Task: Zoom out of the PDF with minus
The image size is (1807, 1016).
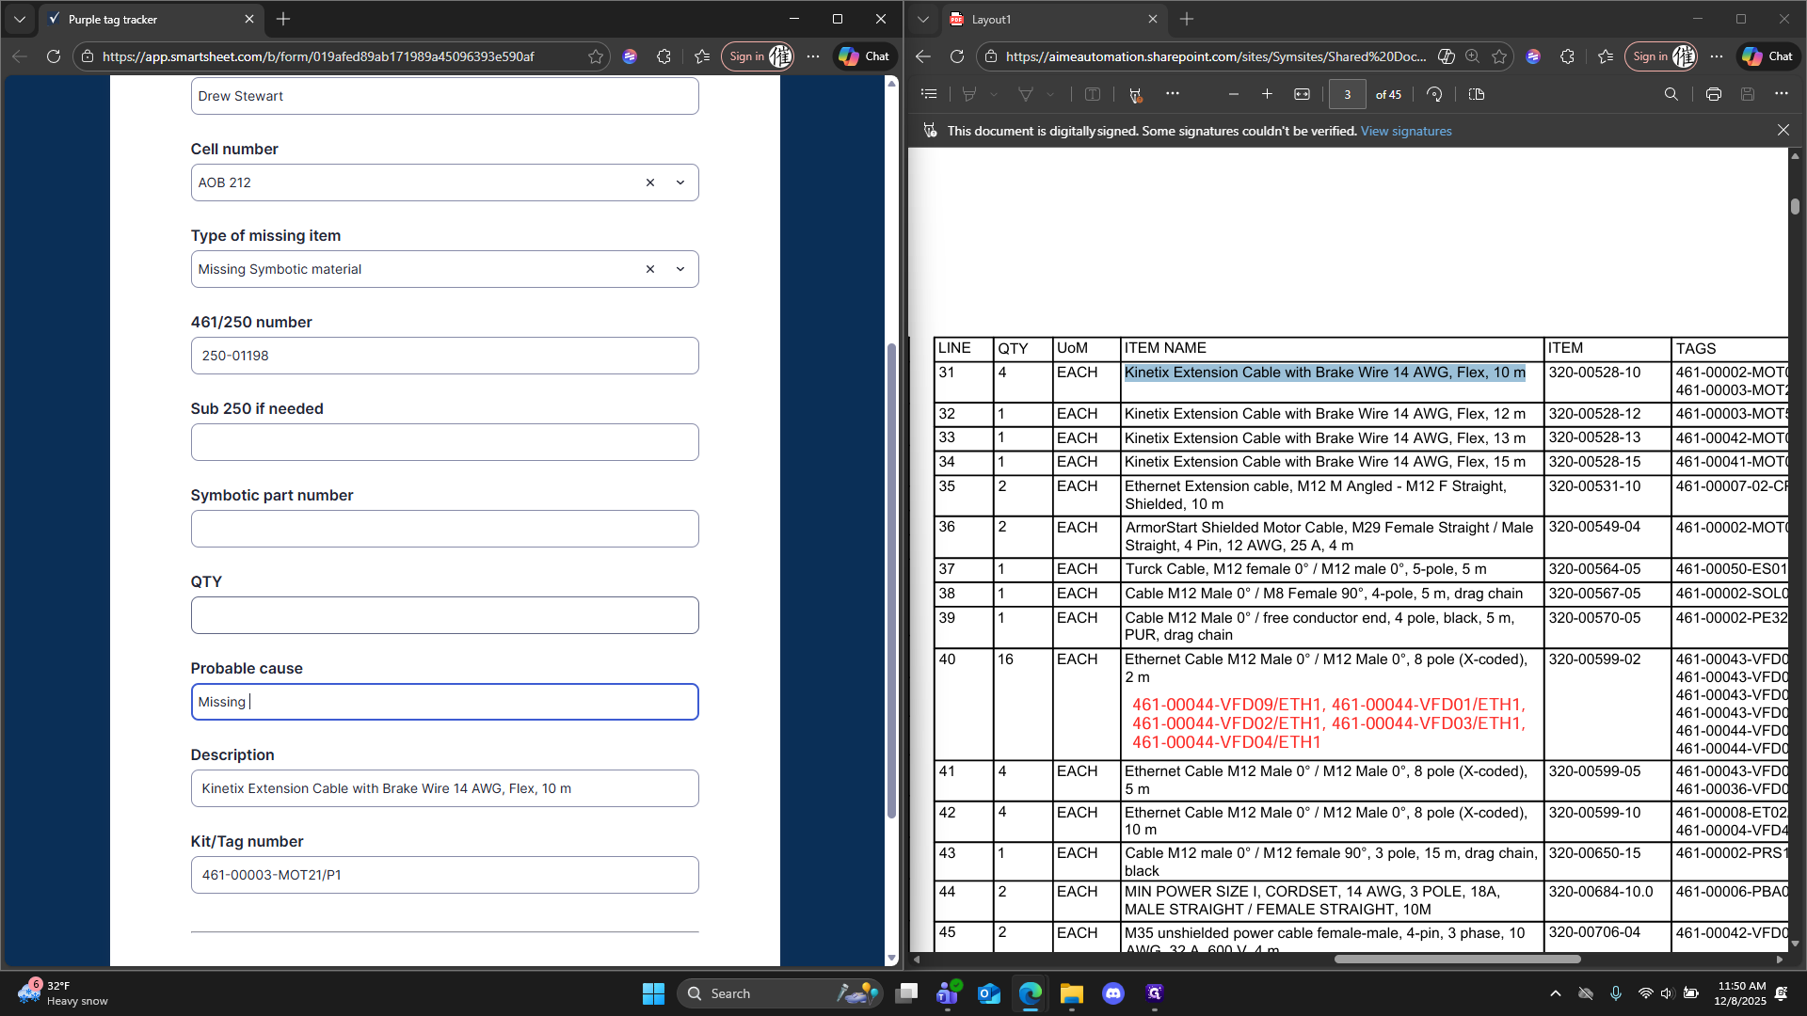Action: (1233, 94)
